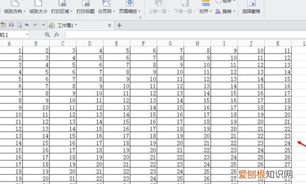Select column E header
The height and width of the screenshot is (184, 306).
tap(117, 43)
